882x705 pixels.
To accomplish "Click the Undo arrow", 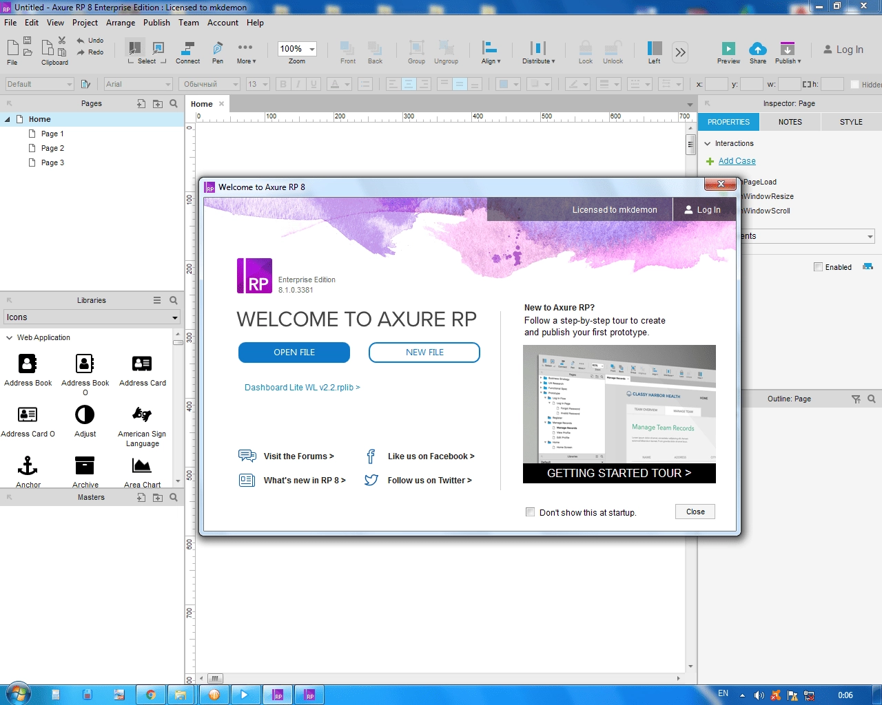I will (x=81, y=41).
